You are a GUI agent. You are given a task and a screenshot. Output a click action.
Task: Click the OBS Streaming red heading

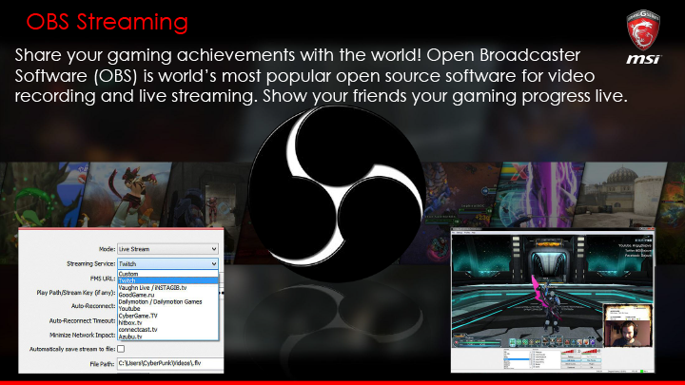(107, 21)
